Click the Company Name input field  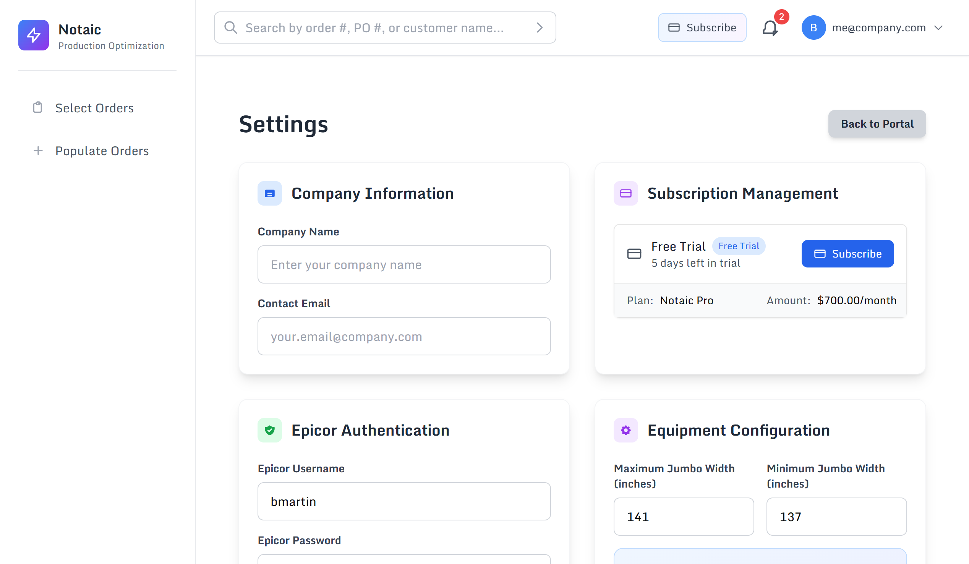404,264
